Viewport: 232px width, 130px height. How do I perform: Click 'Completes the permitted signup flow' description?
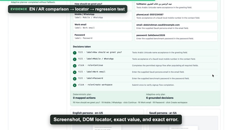point(165,65)
